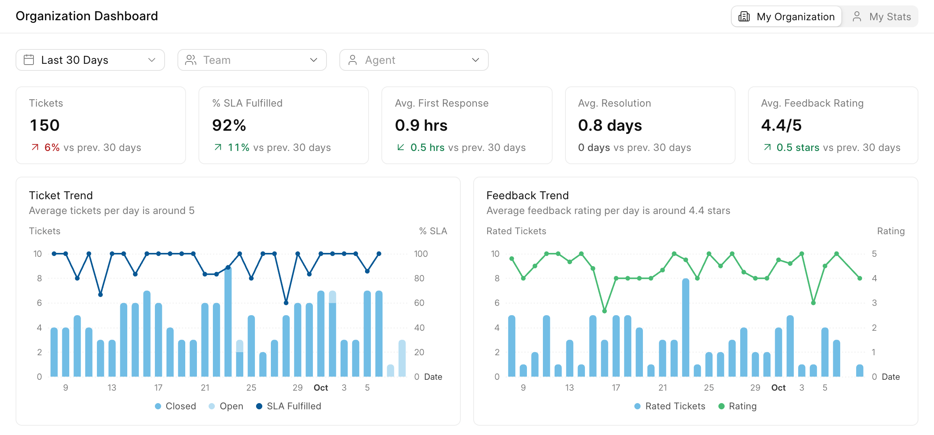Click the Ticket Trend chart title
934x435 pixels.
[61, 195]
